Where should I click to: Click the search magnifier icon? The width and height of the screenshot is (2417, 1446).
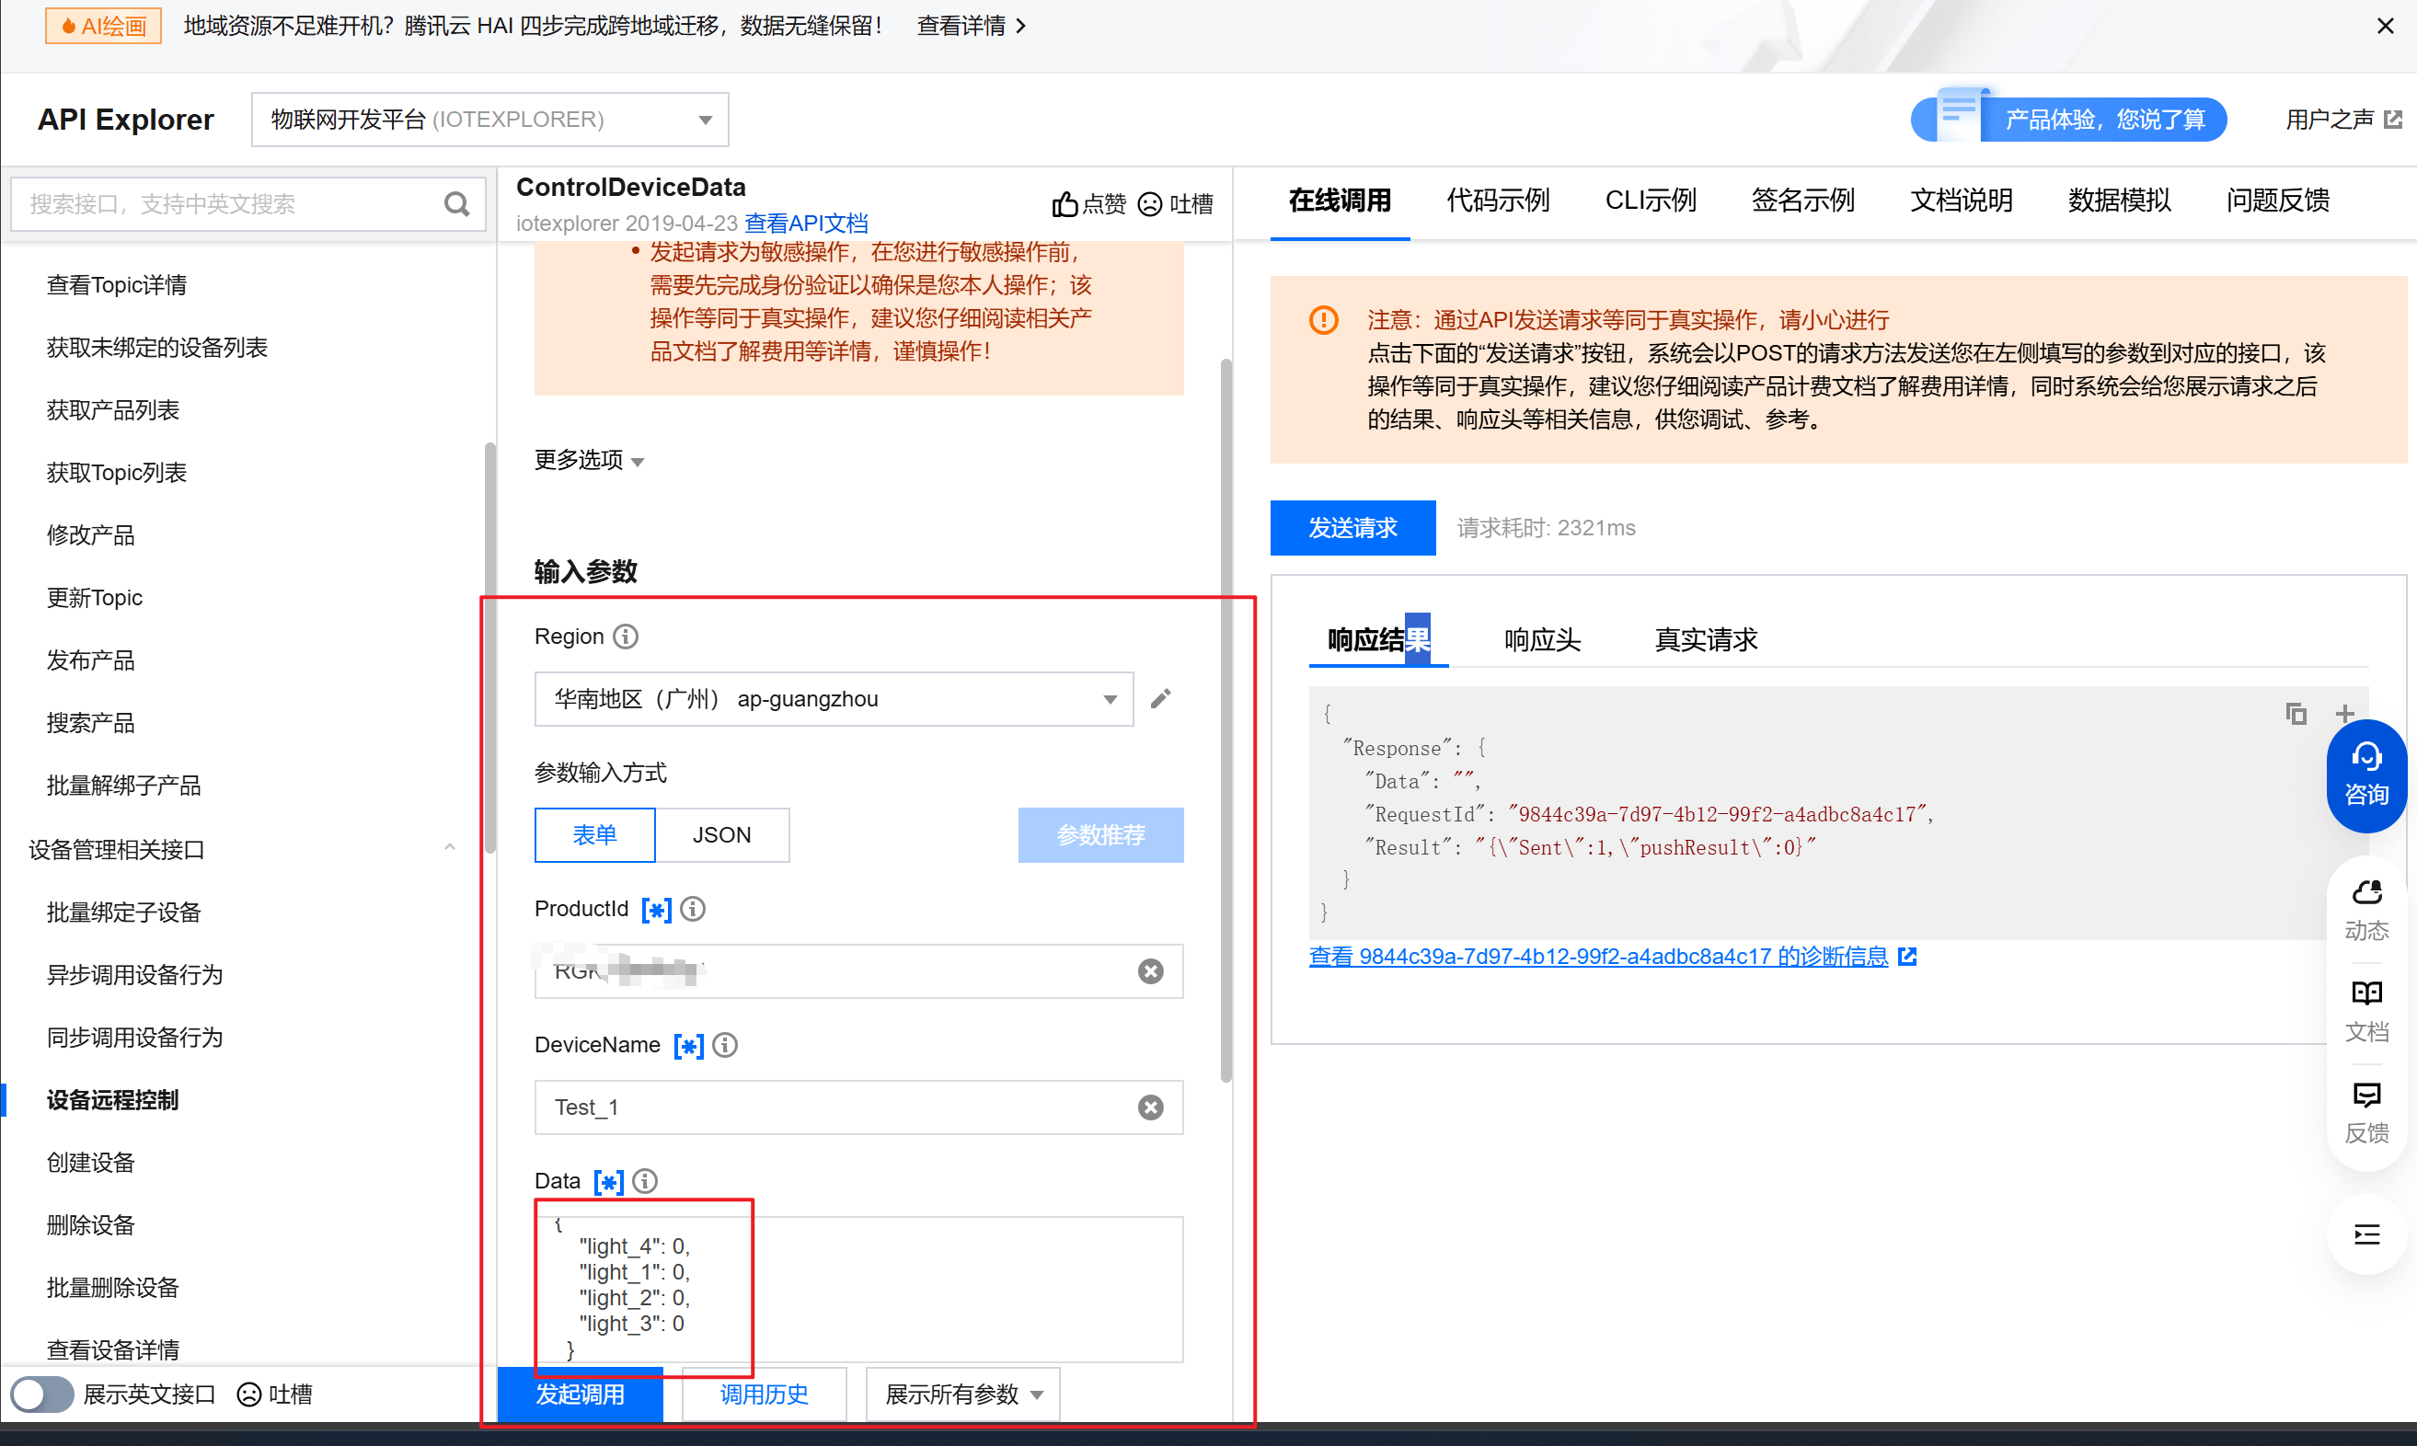(456, 203)
